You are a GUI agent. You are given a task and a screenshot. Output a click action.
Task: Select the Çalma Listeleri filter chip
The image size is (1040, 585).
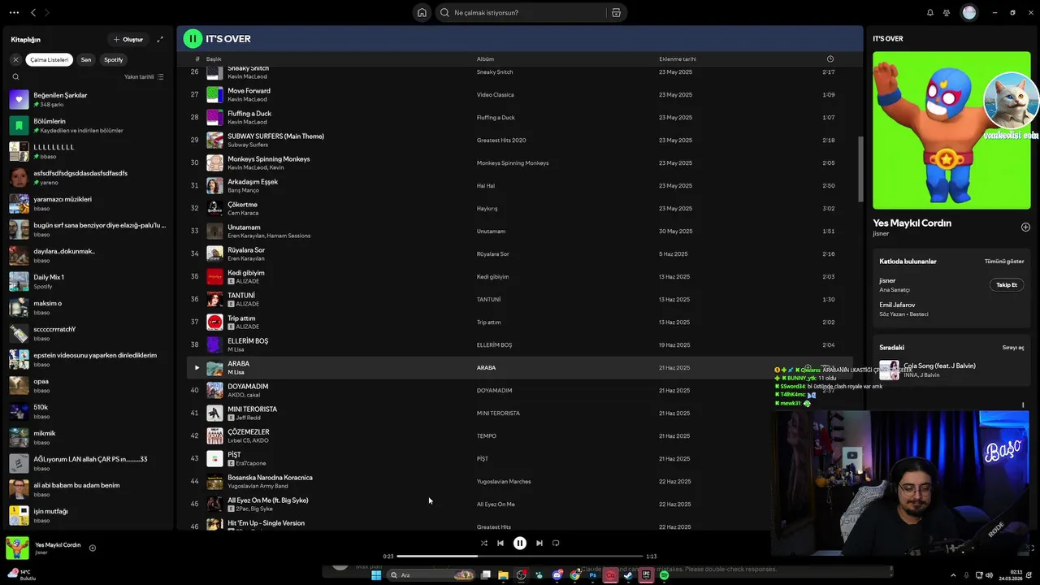point(50,59)
